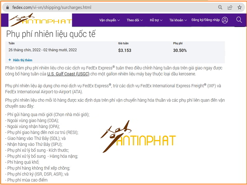Click the ANTINPHAT logo in header
Viewport: 247px width, 185px height.
tap(40, 20)
